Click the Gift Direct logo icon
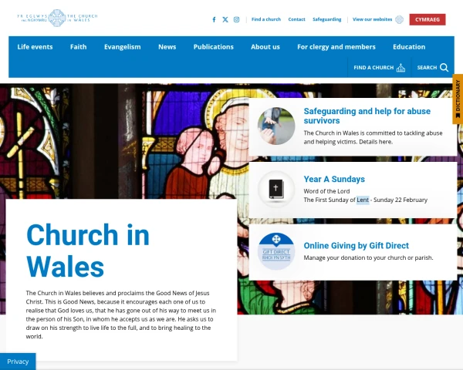The width and height of the screenshot is (463, 370). pos(275,251)
